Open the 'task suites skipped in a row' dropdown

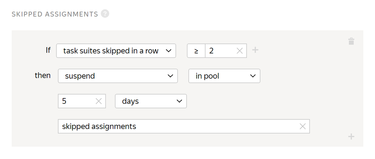point(116,51)
